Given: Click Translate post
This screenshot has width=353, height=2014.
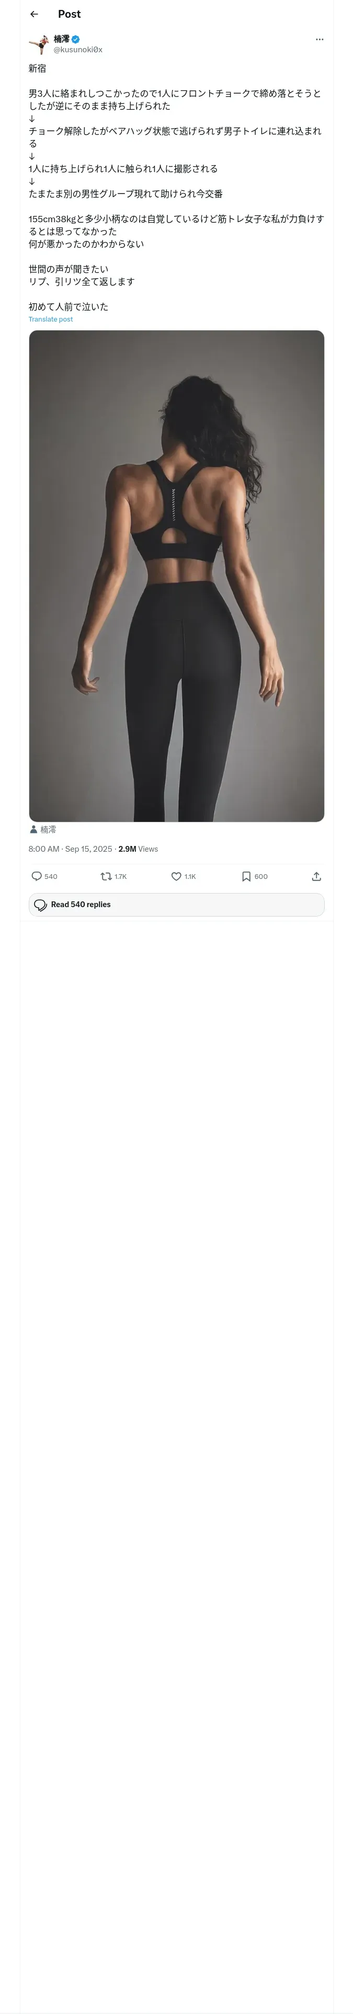Looking at the screenshot, I should [x=51, y=319].
